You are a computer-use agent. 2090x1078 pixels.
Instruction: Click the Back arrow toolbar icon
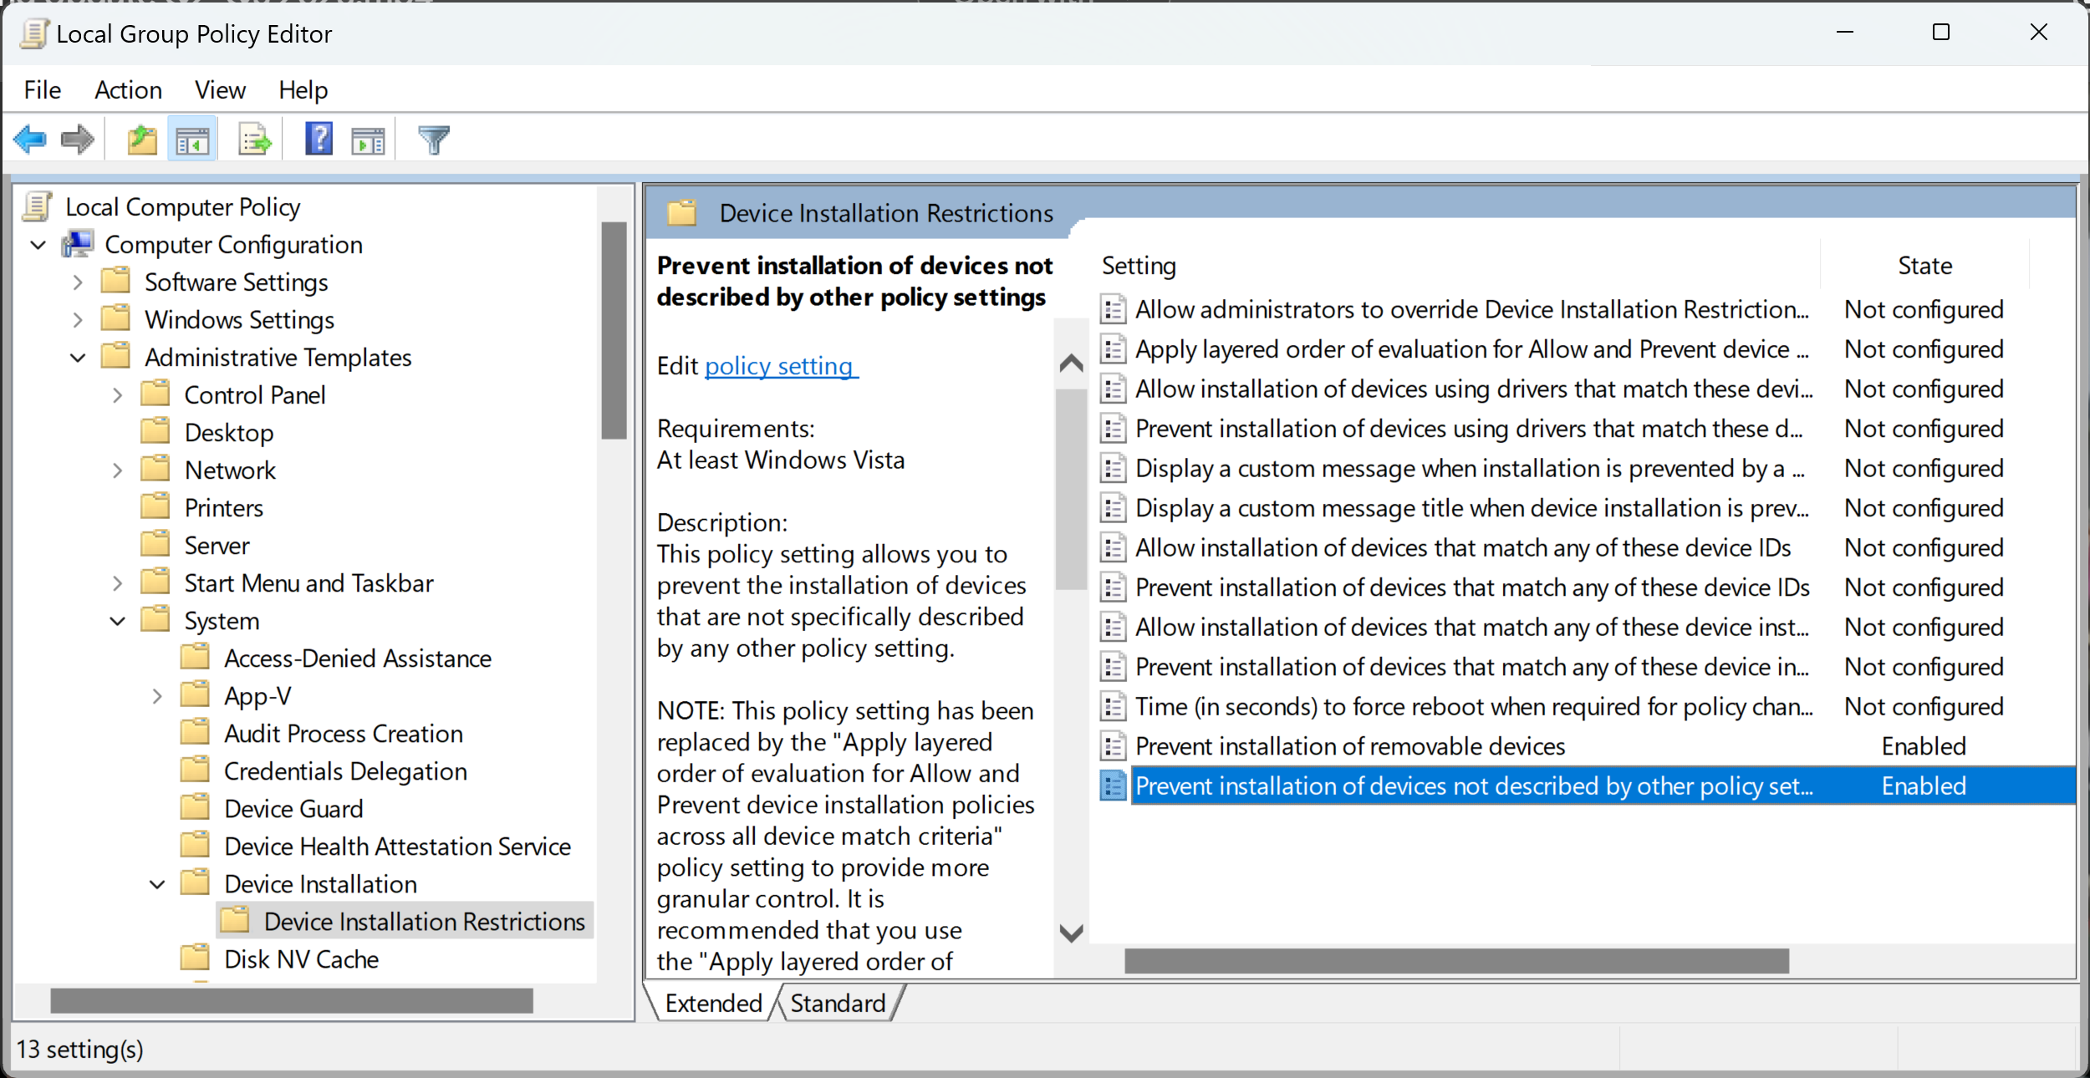coord(30,140)
